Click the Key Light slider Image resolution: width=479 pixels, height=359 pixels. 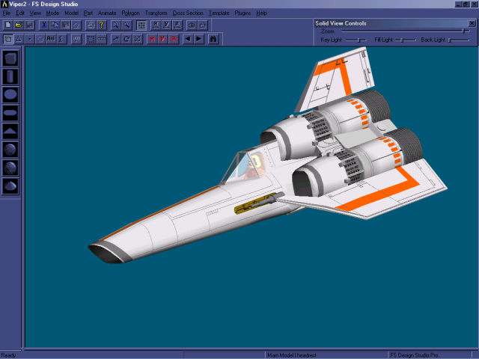coord(356,40)
